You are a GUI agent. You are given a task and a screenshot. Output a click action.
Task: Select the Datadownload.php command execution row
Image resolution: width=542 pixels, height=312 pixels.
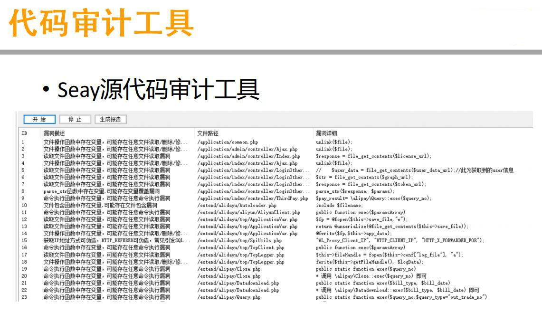[x=143, y=282]
